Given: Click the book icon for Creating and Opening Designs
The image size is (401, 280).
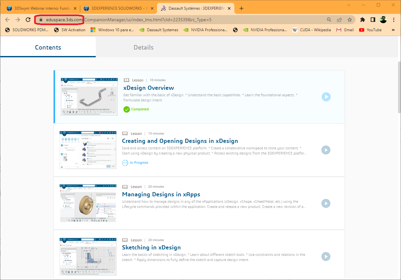Looking at the screenshot, I should pyautogui.click(x=125, y=134).
